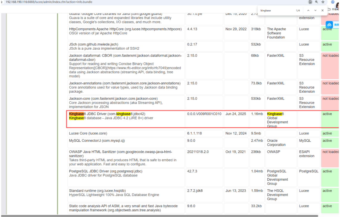Click not loaded status of Jackson-core row
Screen dimensions: 340x217
coord(330,99)
